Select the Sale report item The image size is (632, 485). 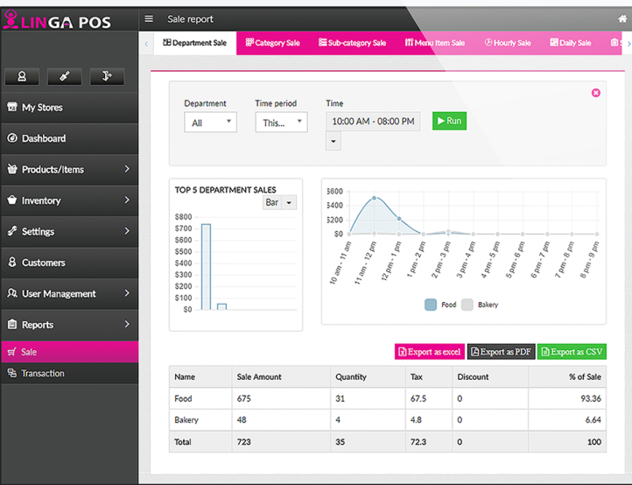point(69,352)
